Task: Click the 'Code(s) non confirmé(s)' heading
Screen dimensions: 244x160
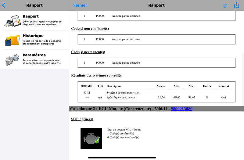Action: (x=90, y=28)
